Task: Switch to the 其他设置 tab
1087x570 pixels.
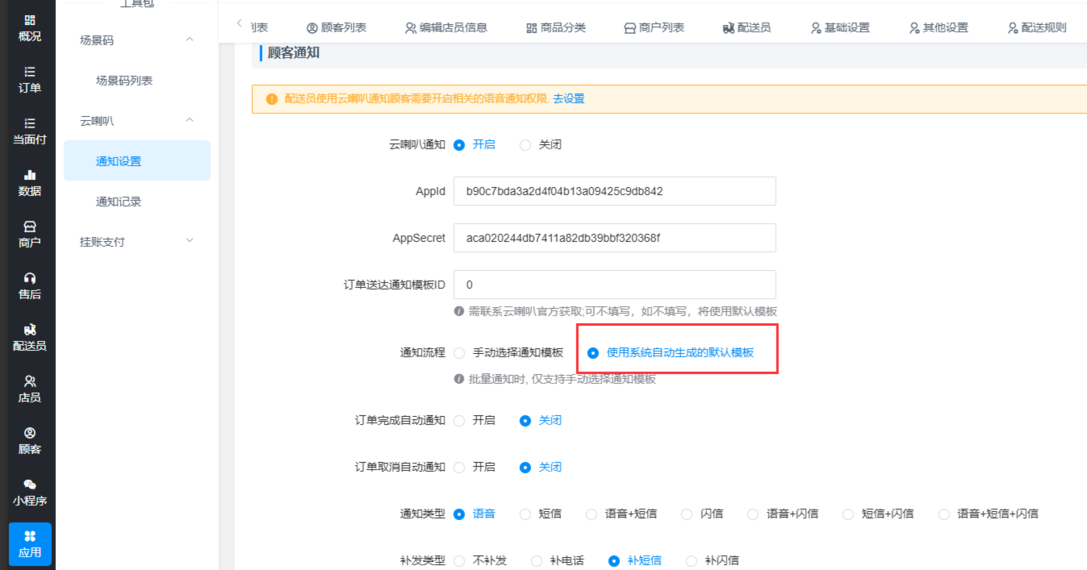Action: [939, 27]
